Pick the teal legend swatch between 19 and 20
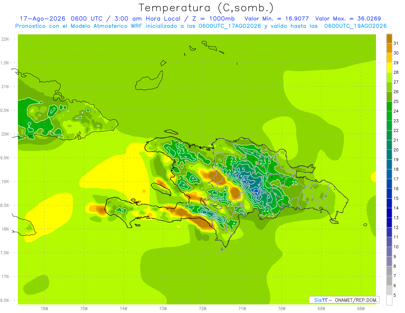 389,155
